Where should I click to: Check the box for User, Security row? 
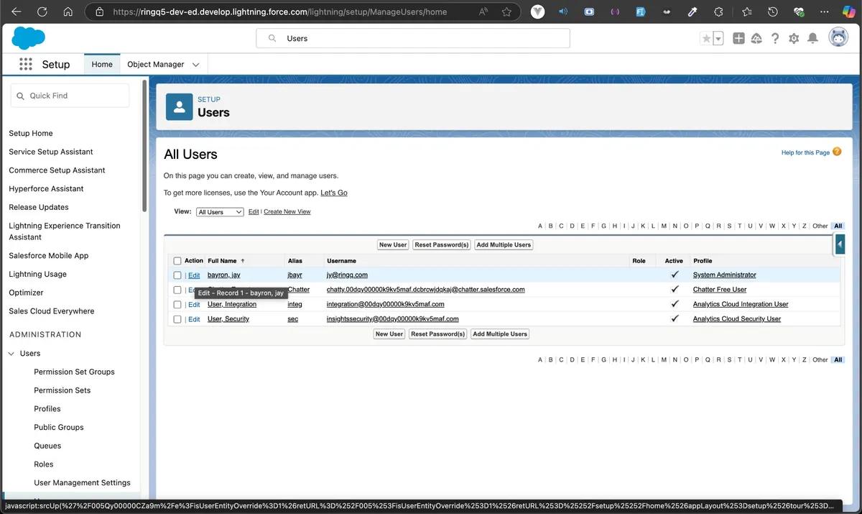(177, 319)
